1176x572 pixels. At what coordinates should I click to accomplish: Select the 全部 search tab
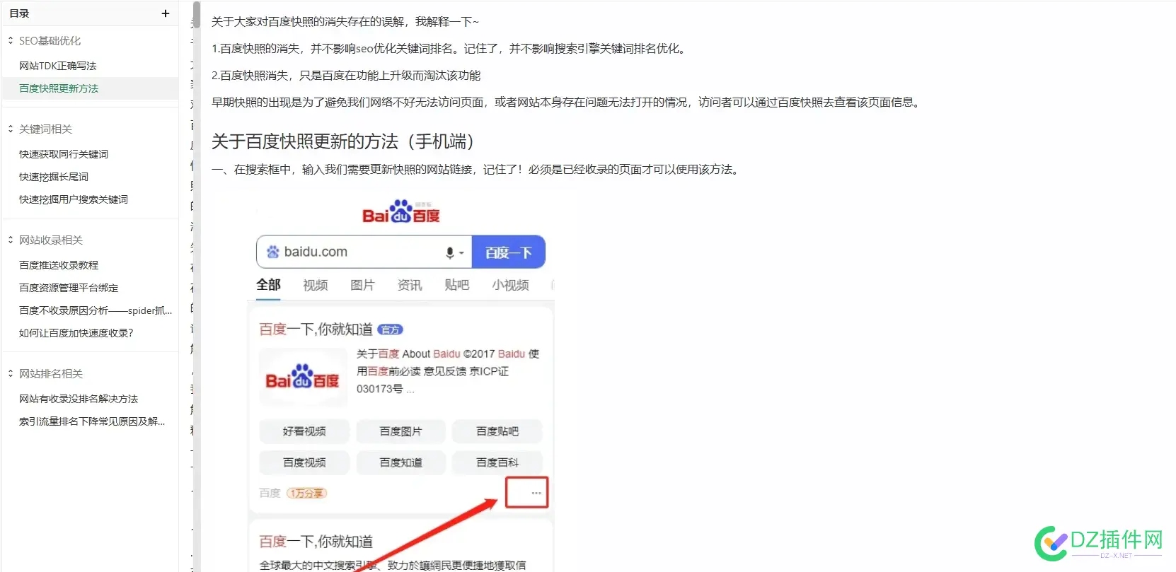(268, 285)
